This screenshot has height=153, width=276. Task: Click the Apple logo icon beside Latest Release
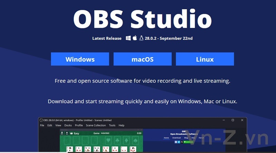tap(135, 38)
